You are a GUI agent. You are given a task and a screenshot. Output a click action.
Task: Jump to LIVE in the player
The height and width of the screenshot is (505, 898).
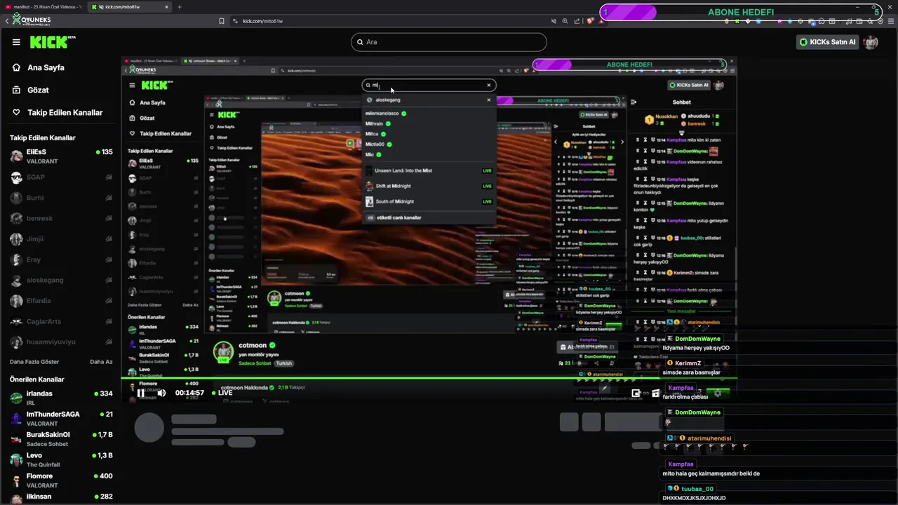[x=222, y=393]
